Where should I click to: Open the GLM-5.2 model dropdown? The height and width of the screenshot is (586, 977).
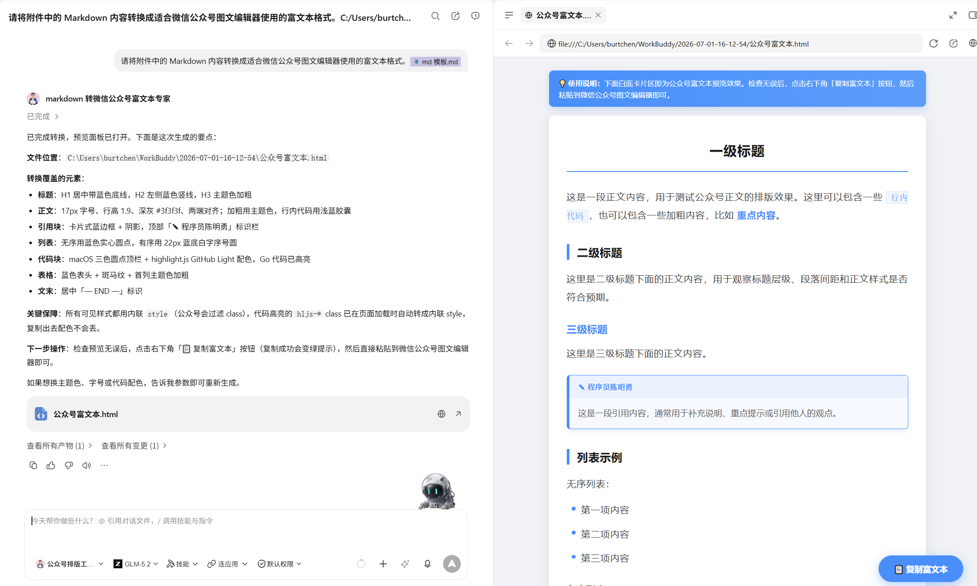tap(136, 564)
